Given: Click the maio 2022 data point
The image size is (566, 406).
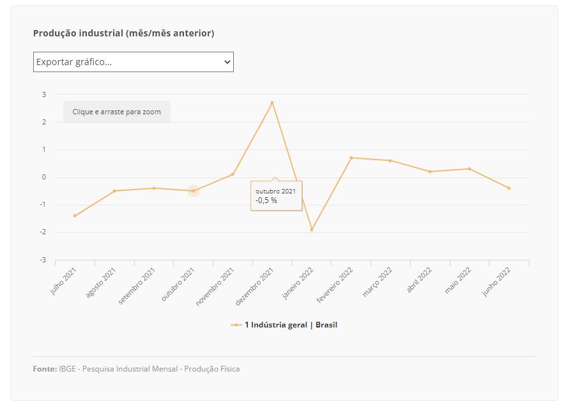Looking at the screenshot, I should (x=470, y=169).
